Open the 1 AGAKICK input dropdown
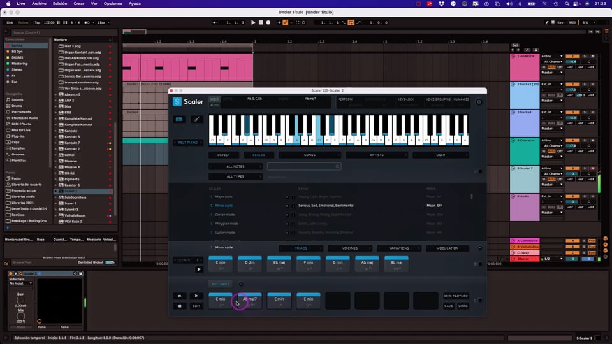The height and width of the screenshot is (344, 612). (552, 57)
